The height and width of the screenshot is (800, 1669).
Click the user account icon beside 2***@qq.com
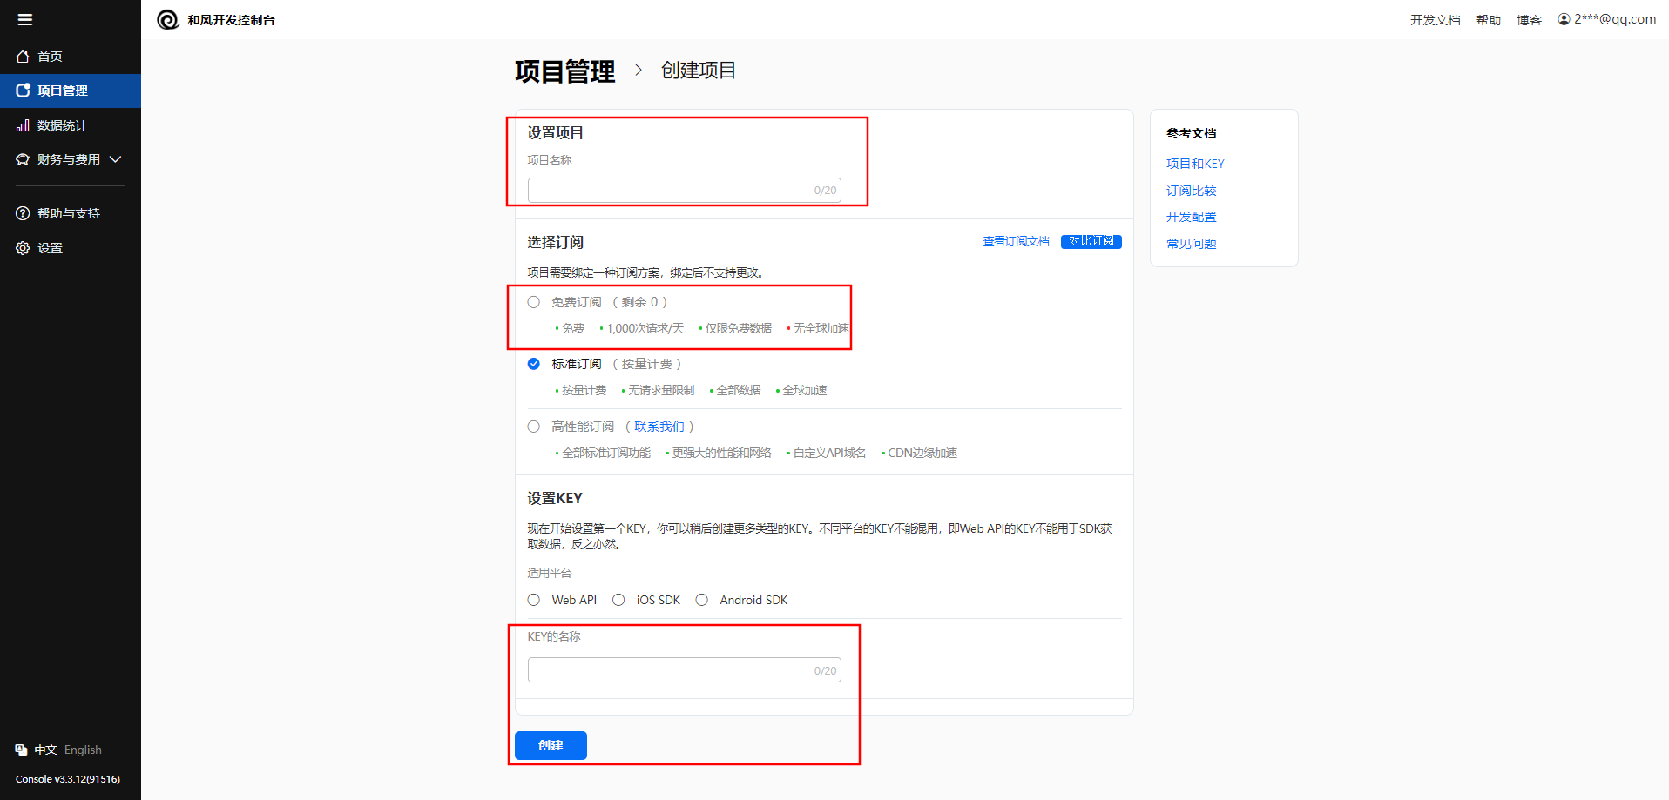(x=1564, y=18)
